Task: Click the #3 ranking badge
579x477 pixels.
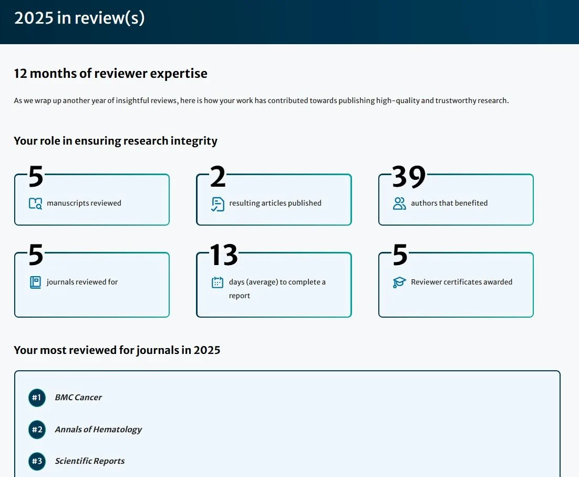Action: 37,461
